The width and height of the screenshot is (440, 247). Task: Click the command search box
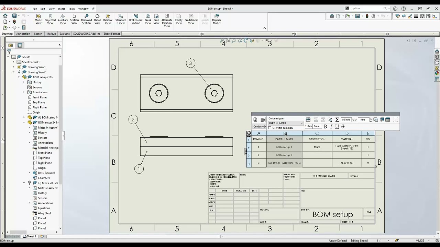tap(366, 9)
